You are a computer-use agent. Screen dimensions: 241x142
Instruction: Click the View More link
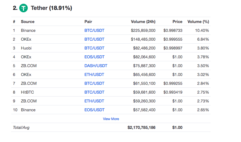[111, 119]
